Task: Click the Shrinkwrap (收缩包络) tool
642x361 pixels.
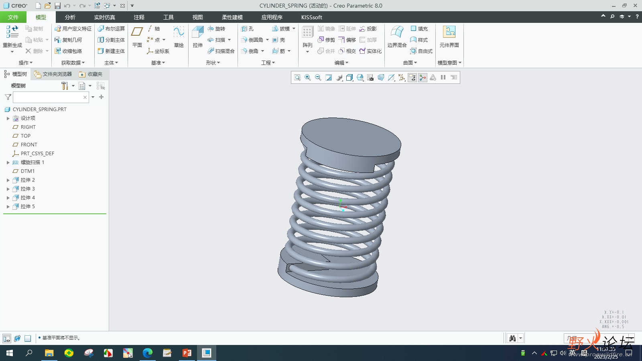Action: click(68, 51)
